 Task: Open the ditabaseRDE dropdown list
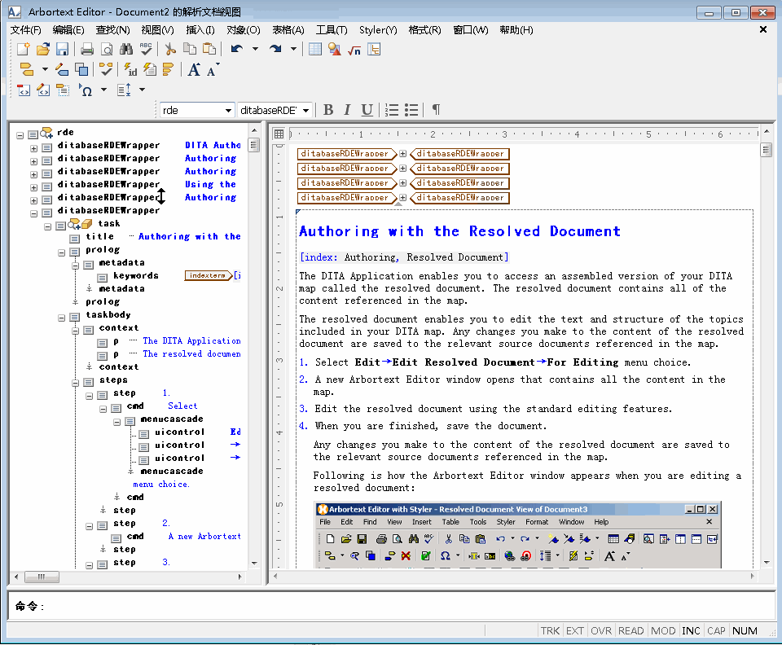[x=305, y=110]
